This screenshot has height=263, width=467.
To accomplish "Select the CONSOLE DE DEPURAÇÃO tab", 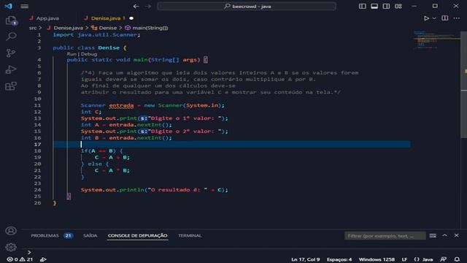I will (138, 235).
